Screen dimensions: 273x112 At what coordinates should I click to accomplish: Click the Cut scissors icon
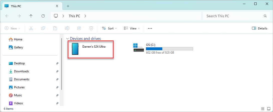click(31, 28)
